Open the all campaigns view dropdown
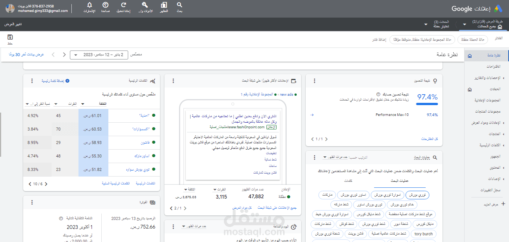Image resolution: width=509 pixels, height=242 pixels. (465, 24)
